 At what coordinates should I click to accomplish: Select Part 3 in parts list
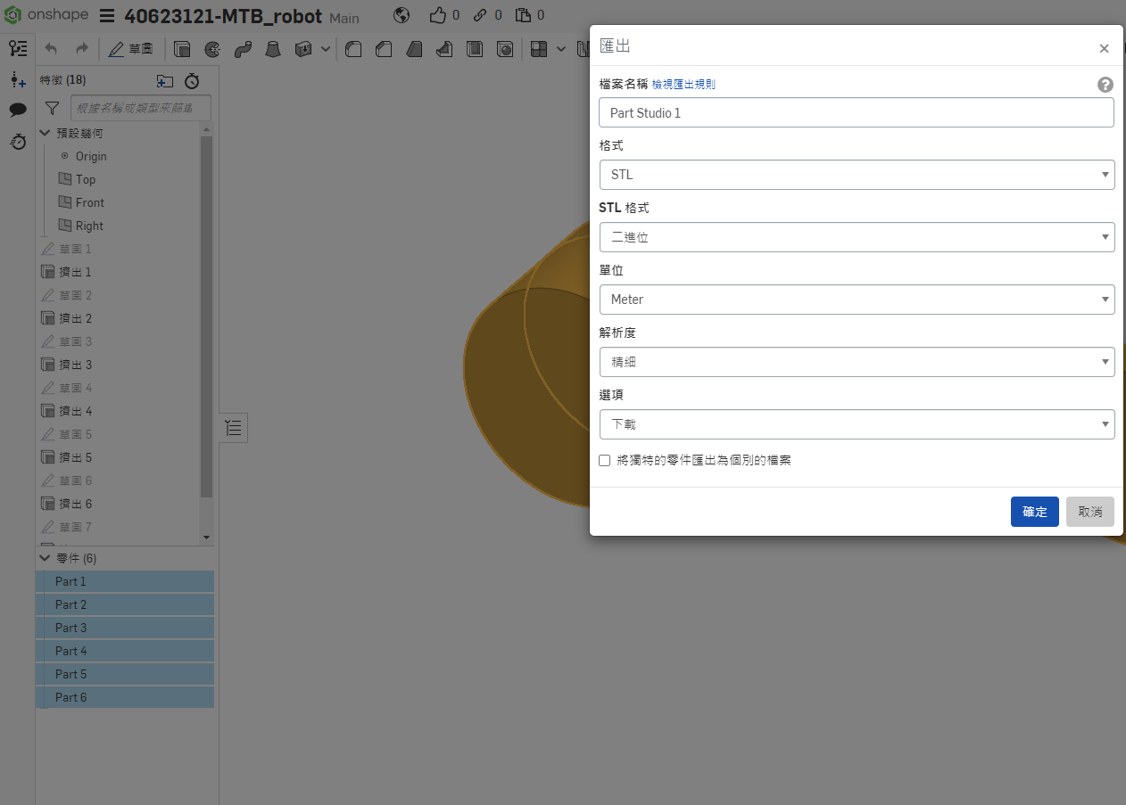(125, 628)
